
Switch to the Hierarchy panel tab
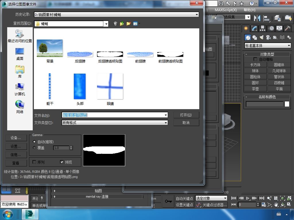262,28
